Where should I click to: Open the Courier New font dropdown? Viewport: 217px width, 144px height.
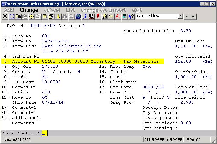[180, 16]
